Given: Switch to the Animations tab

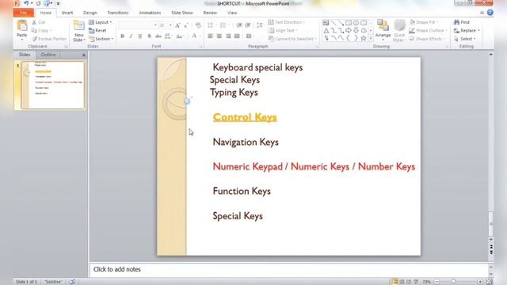Looking at the screenshot, I should 150,13.
